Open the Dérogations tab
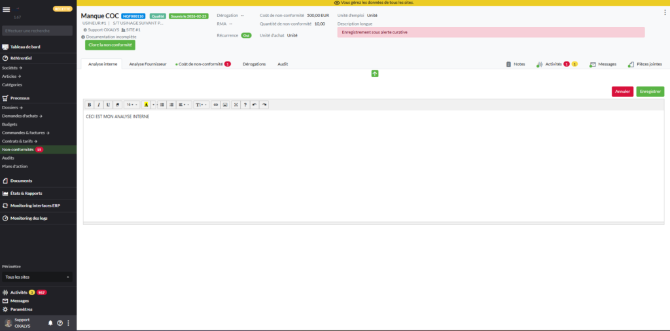This screenshot has height=331, width=670. [x=254, y=64]
